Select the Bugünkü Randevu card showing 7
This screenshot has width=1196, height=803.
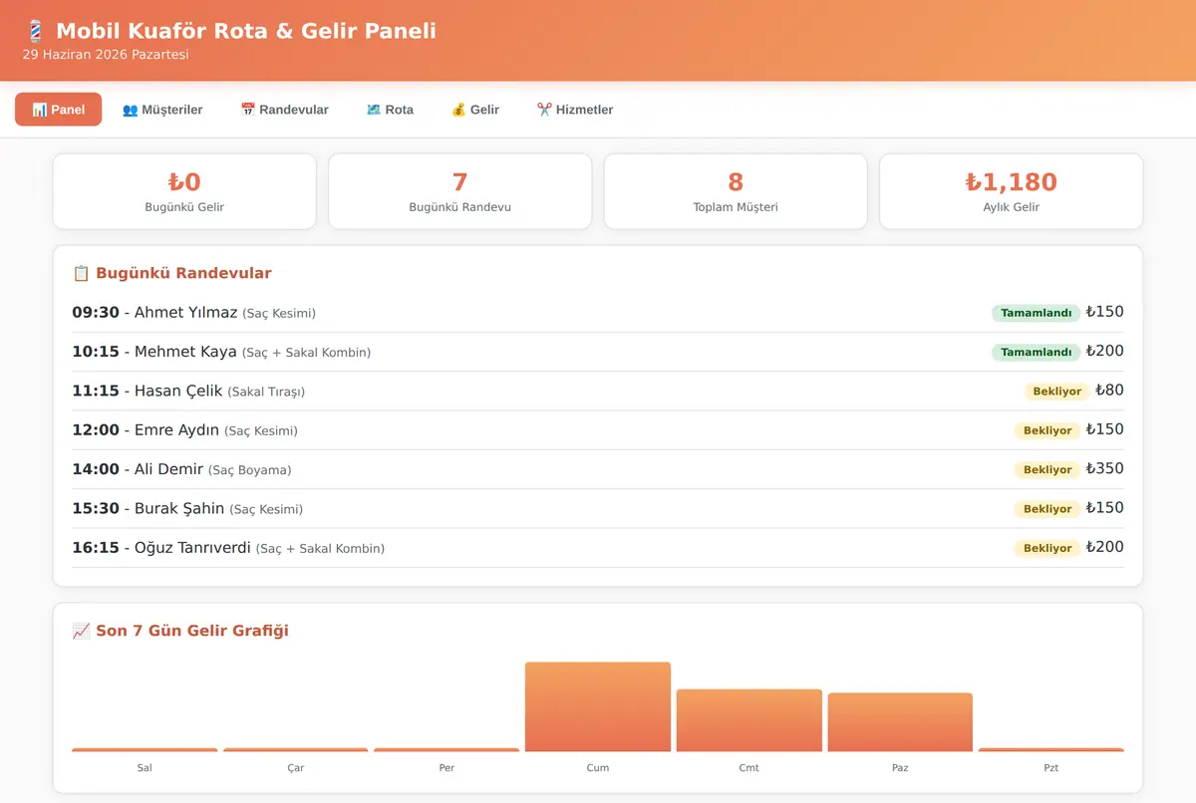[x=459, y=191]
